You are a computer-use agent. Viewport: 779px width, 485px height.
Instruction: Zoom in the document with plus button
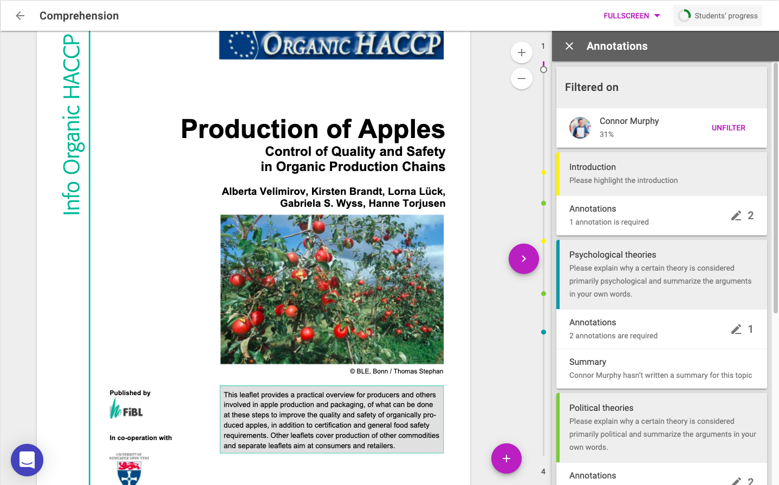point(522,53)
